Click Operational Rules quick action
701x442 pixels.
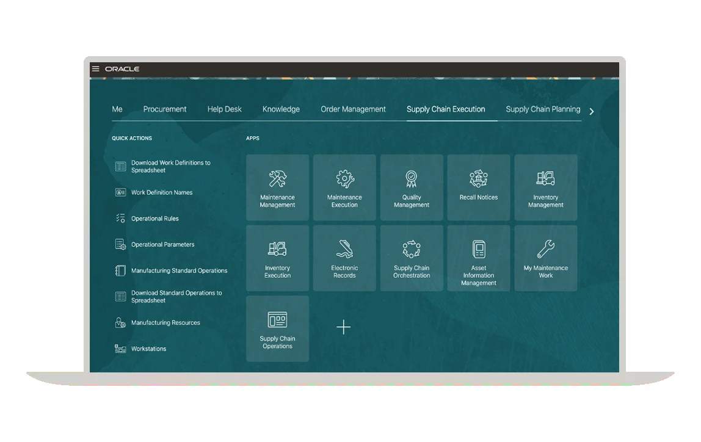(154, 219)
